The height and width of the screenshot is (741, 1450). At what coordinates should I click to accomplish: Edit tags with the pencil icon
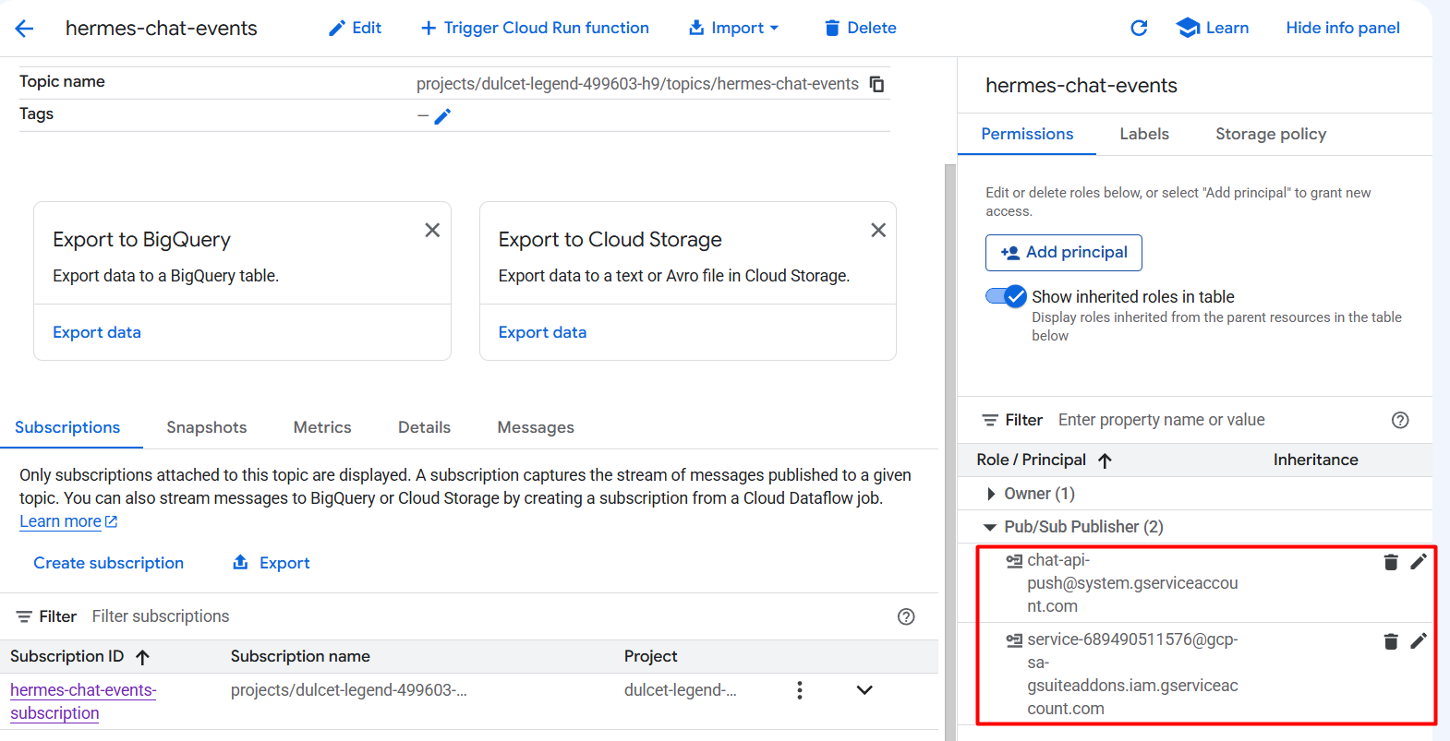click(442, 116)
